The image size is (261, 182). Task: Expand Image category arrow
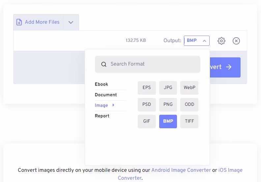pos(113,105)
